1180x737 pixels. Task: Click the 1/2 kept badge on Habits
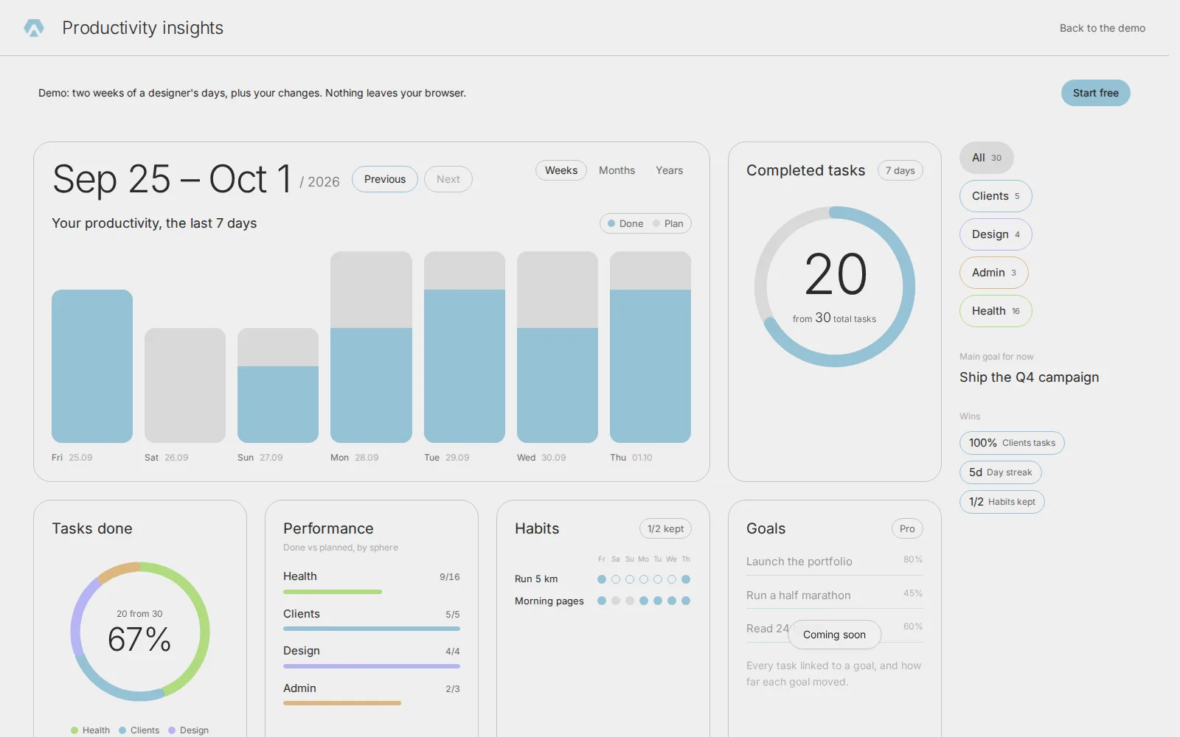coord(665,528)
